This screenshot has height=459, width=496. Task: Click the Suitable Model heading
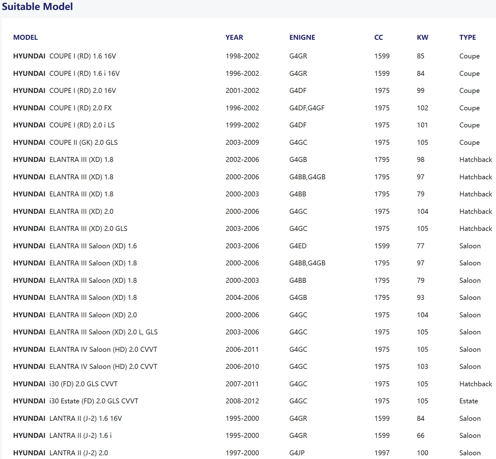pos(37,7)
